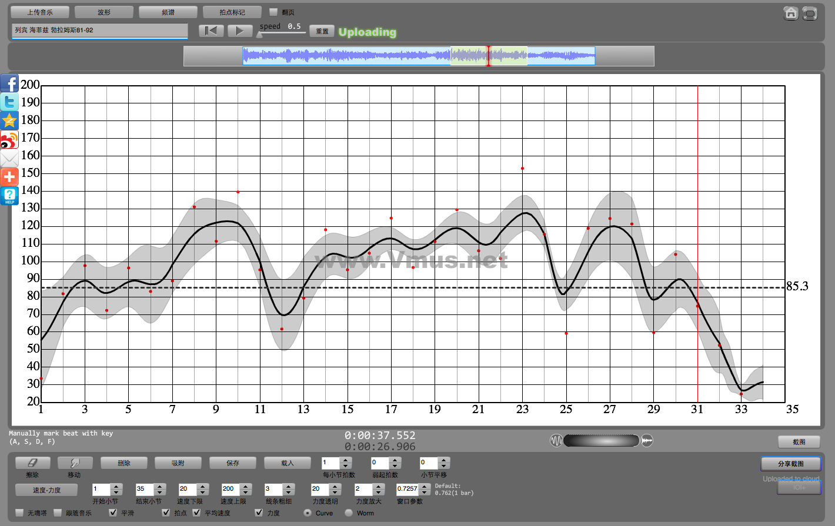Select the move tool (移动)
The image size is (835, 526).
click(74, 463)
